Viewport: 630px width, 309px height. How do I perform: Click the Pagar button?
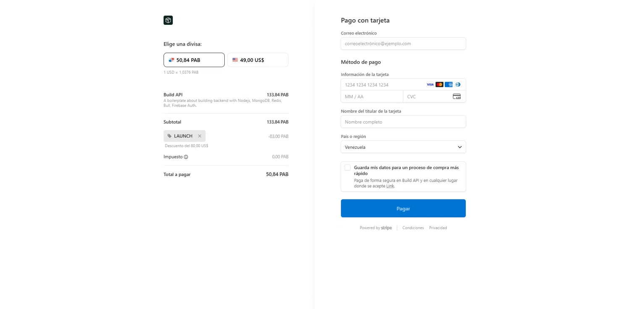(403, 208)
